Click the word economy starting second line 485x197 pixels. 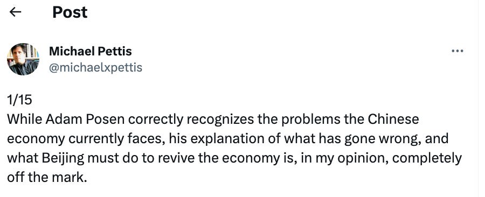(36, 139)
